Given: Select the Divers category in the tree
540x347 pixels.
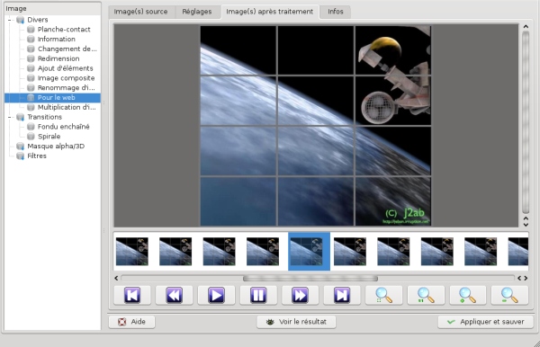Looking at the screenshot, I should point(38,20).
